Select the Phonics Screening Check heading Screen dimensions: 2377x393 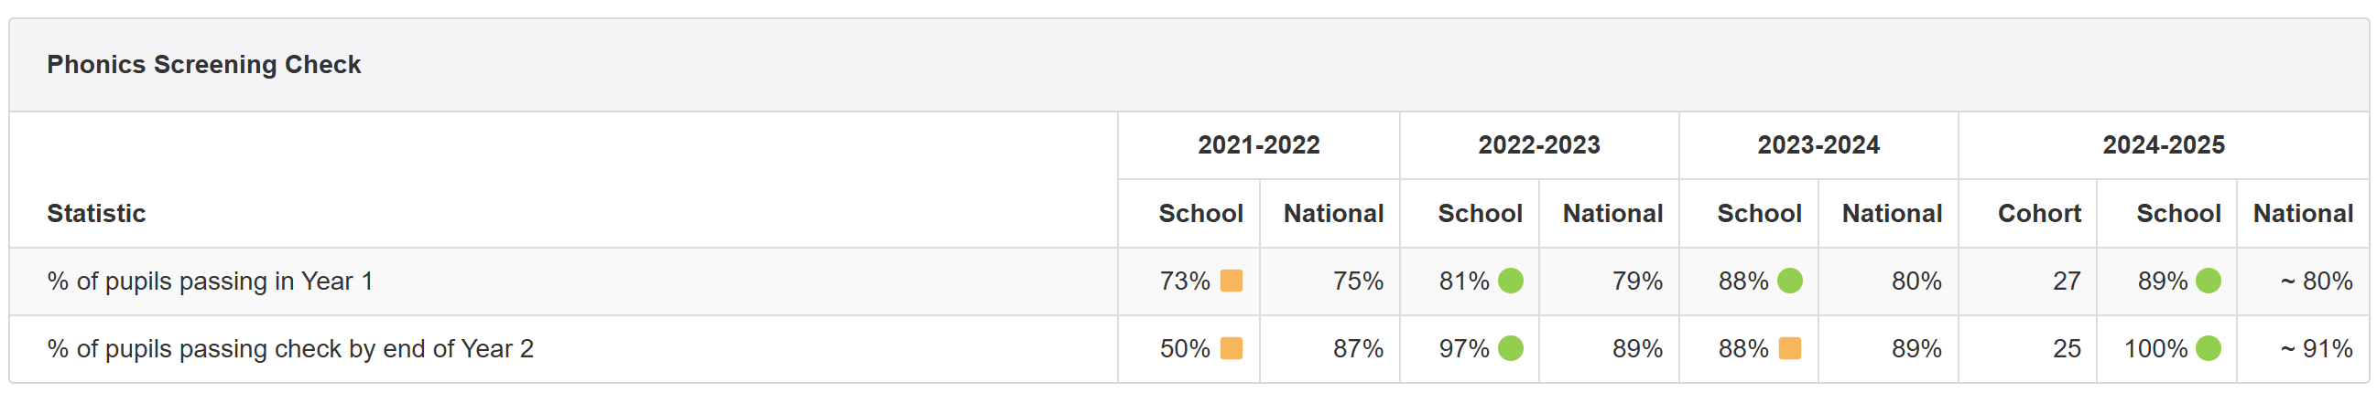click(x=204, y=64)
